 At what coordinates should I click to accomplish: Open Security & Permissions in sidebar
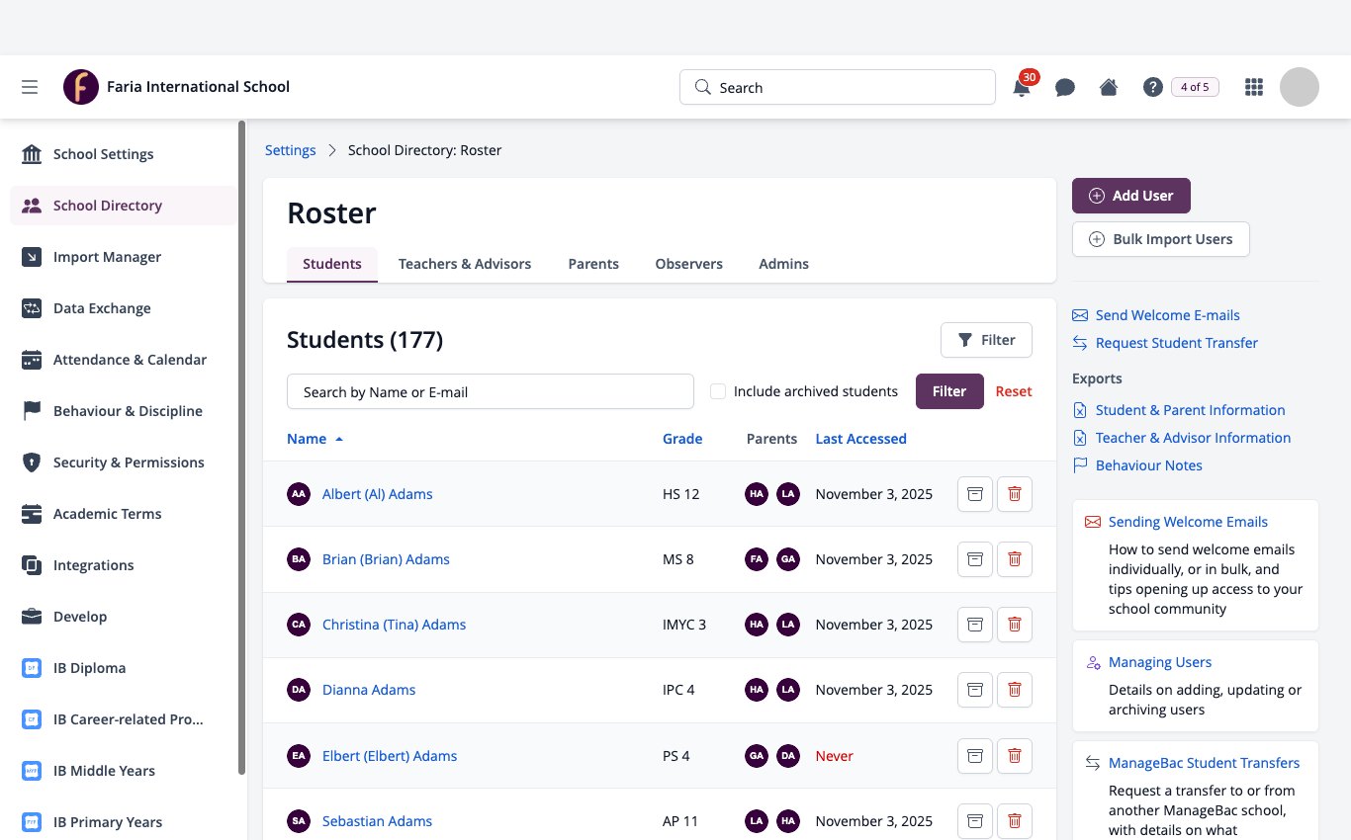point(124,462)
